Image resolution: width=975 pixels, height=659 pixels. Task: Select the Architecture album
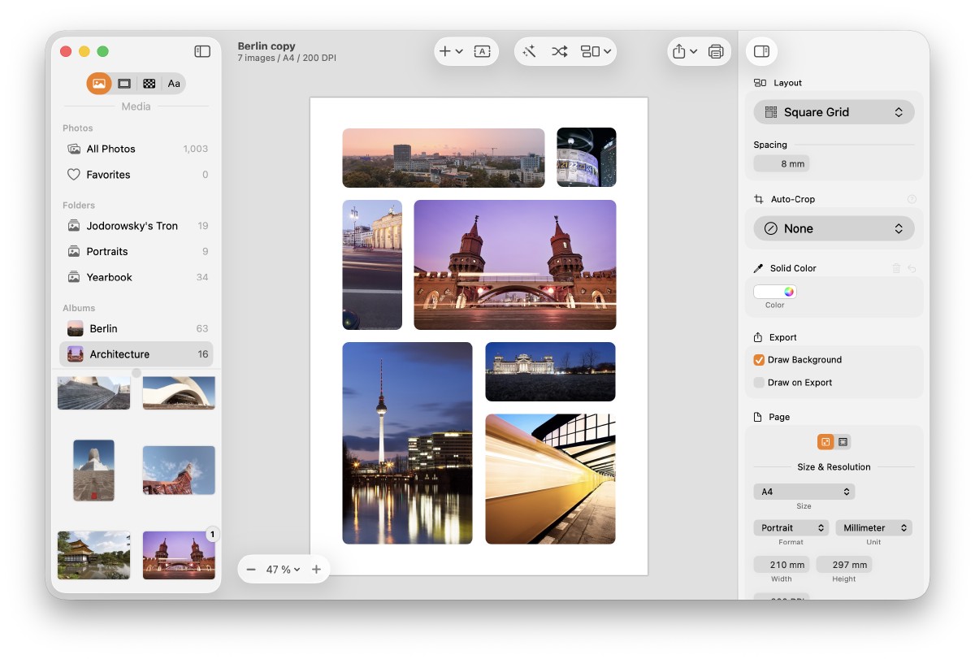click(x=136, y=354)
